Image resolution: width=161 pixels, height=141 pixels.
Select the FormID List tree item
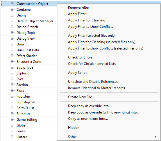click(x=25, y=108)
